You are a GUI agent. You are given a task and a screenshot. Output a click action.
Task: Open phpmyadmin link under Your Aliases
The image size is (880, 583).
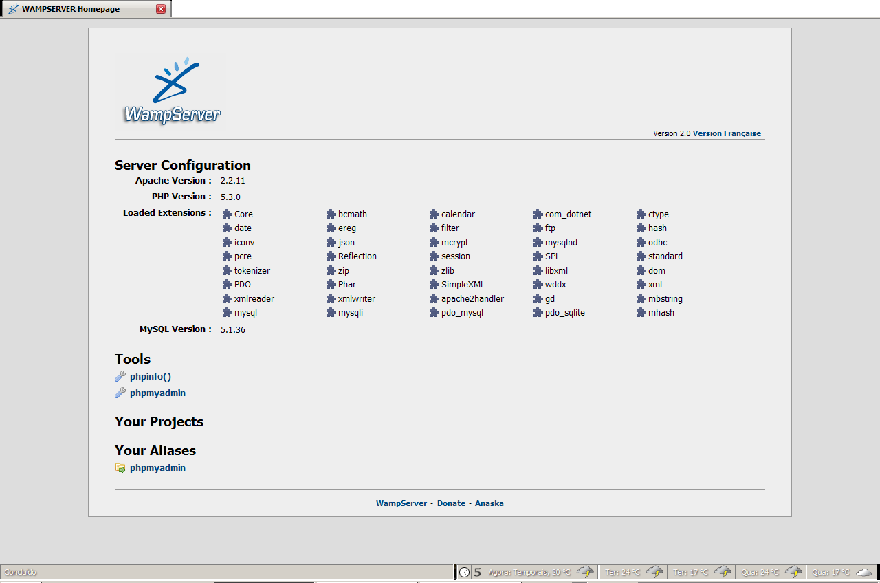157,468
